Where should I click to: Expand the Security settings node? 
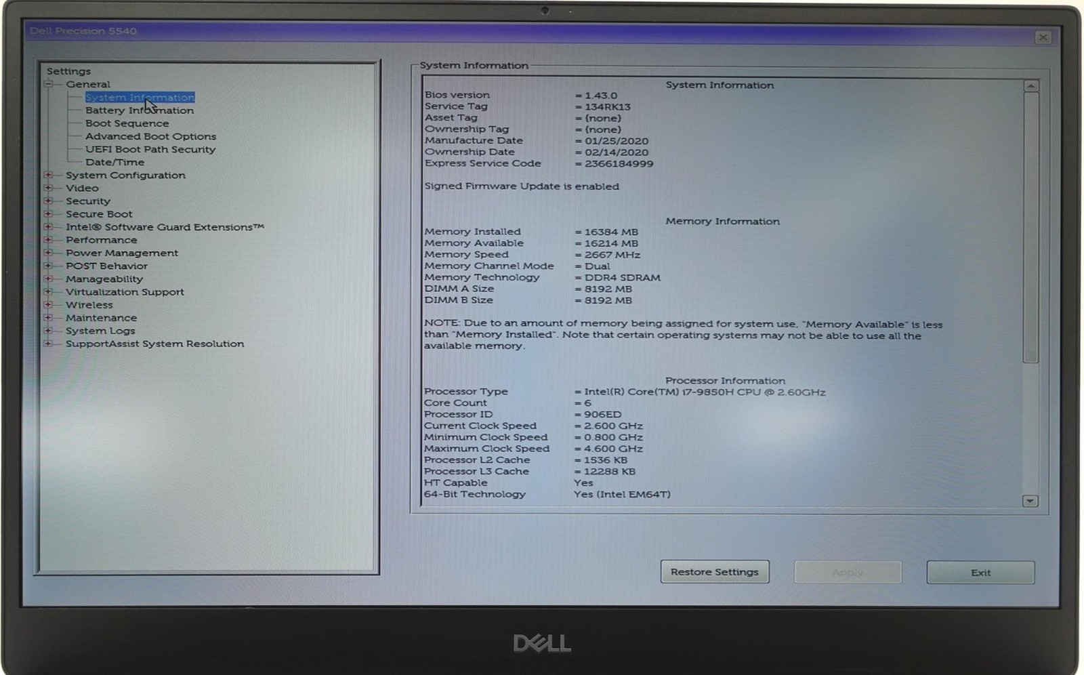[x=48, y=201]
